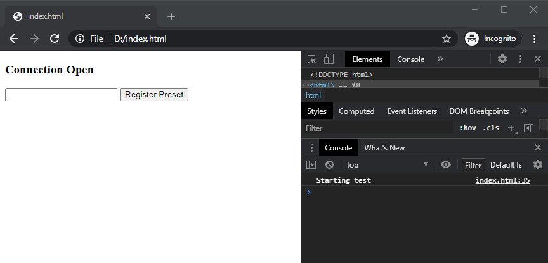Bookmark this page with the star icon
The width and height of the screenshot is (548, 263).
tap(447, 39)
